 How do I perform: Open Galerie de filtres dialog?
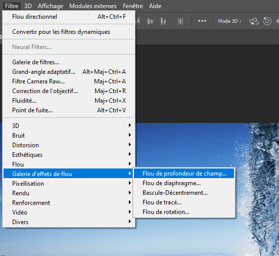[x=69, y=62]
